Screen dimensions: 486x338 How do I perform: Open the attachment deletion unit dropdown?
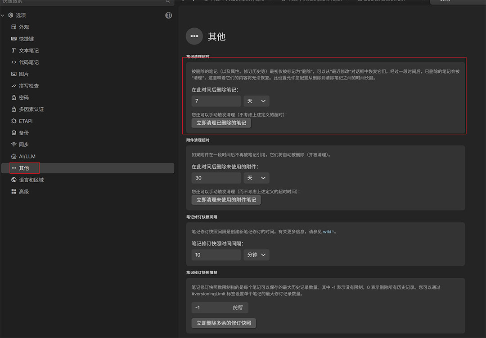pos(256,178)
